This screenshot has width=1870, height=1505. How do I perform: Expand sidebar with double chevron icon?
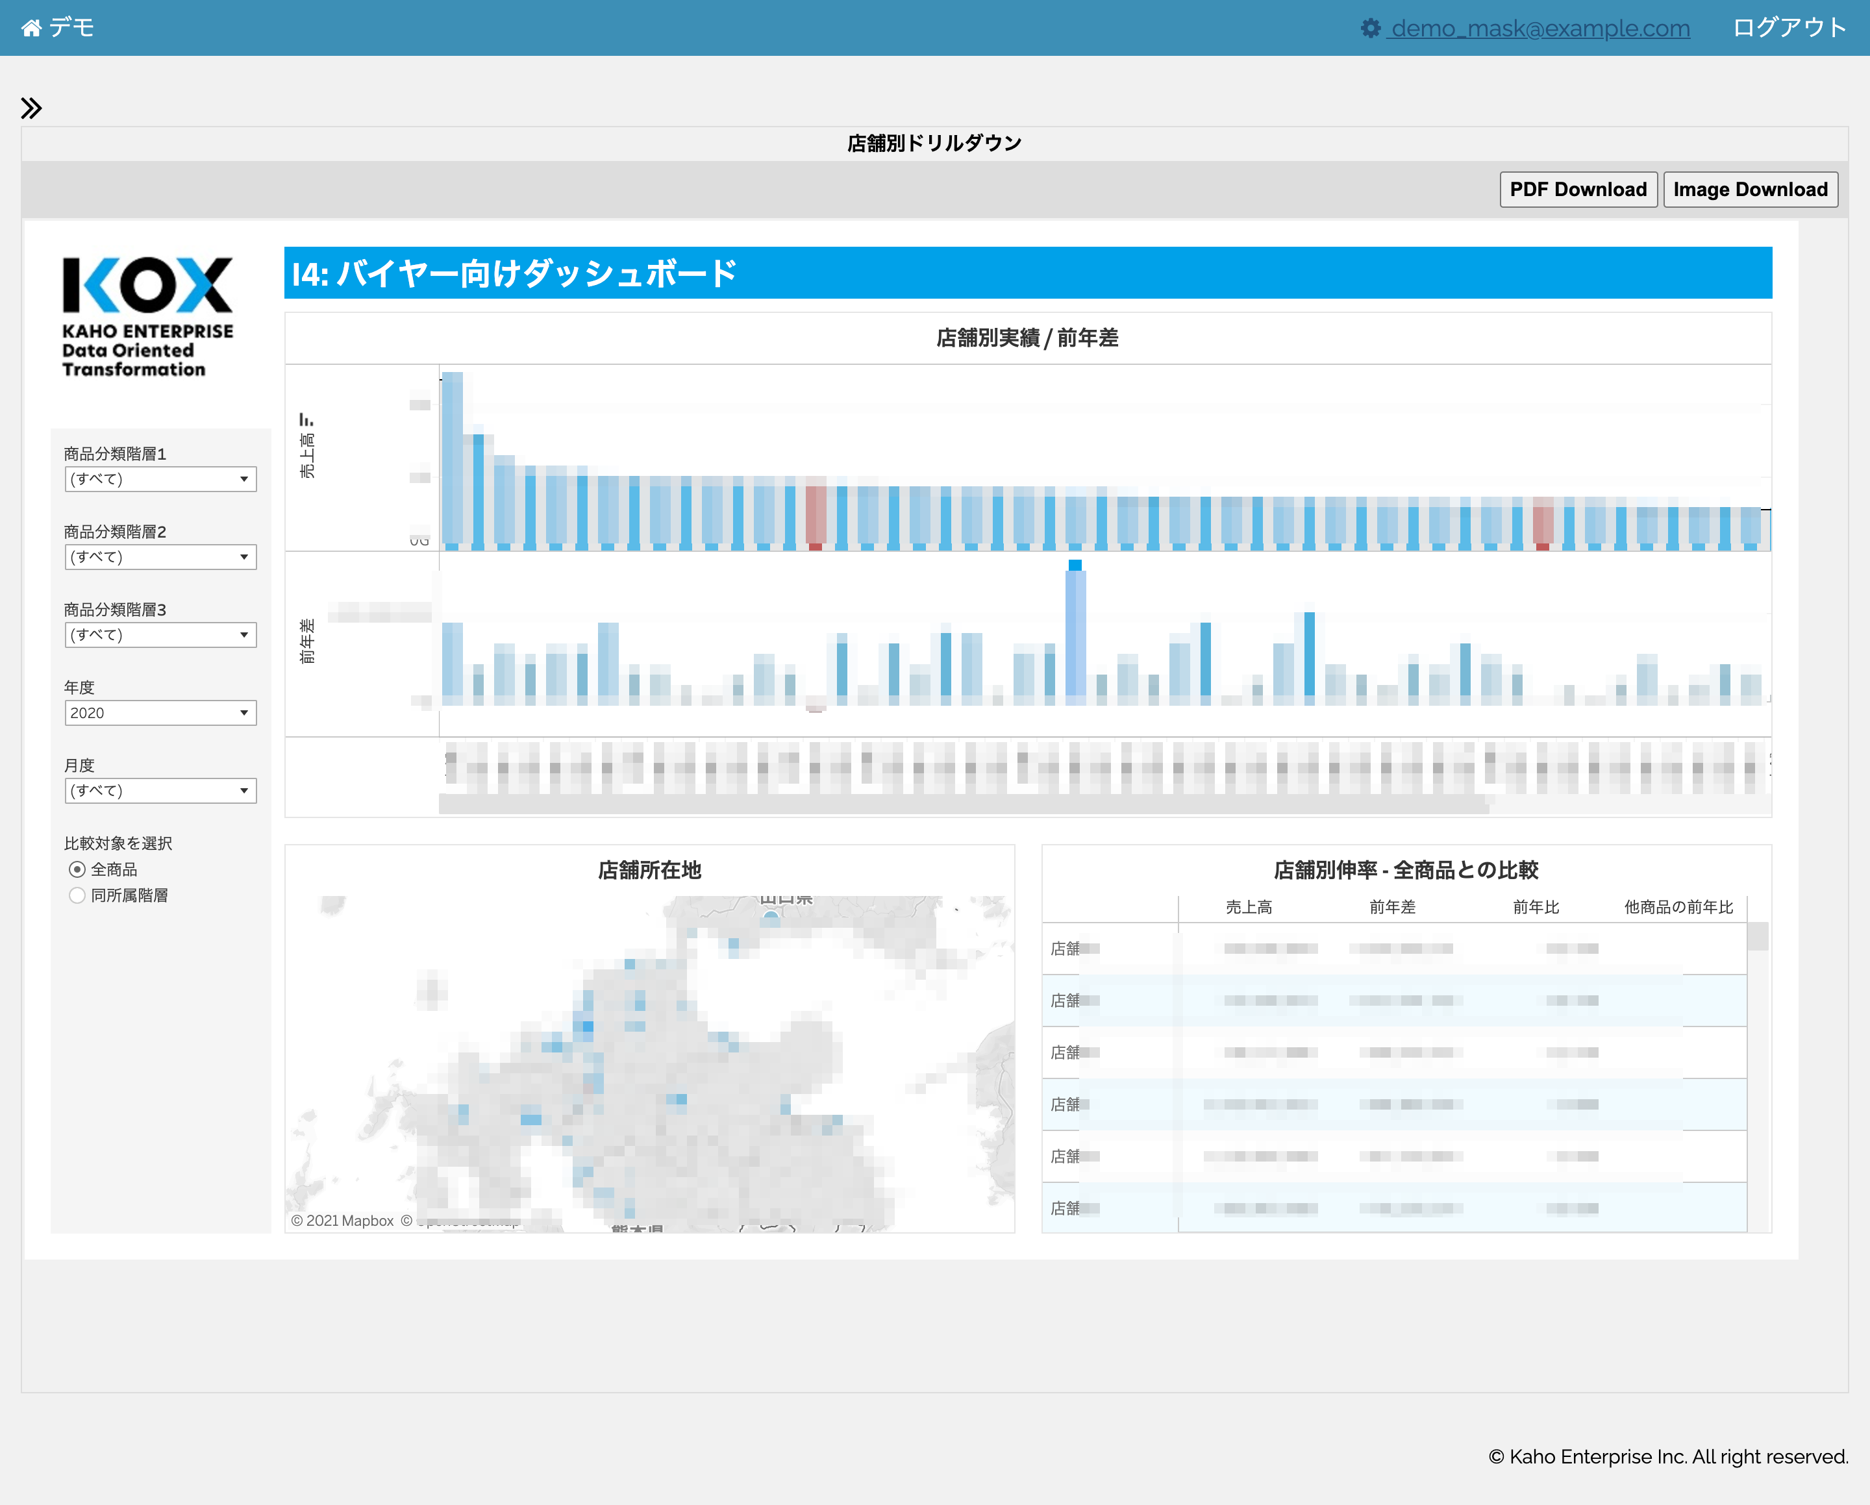(x=31, y=108)
